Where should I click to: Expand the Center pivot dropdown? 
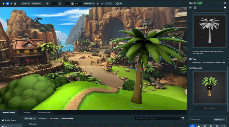pyautogui.click(x=37, y=4)
